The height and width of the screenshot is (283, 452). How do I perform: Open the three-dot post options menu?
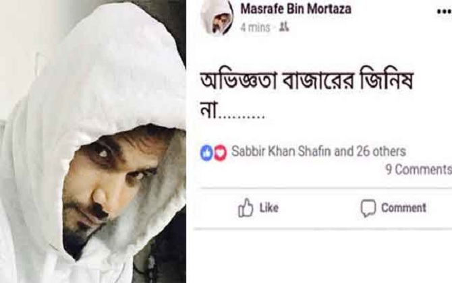pyautogui.click(x=444, y=11)
